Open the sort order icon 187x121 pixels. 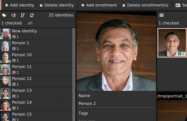[23, 15]
